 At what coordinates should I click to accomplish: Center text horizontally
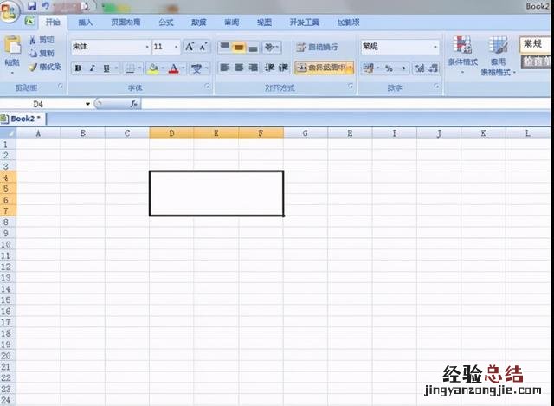[x=239, y=68]
